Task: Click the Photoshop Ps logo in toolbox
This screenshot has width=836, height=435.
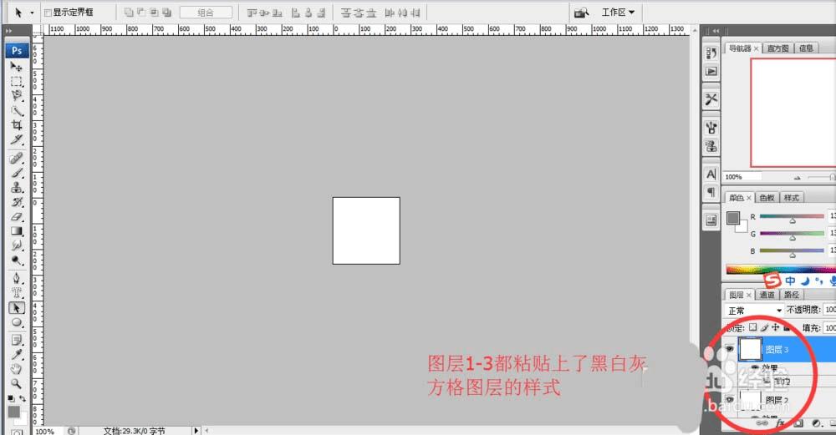Action: pos(17,50)
